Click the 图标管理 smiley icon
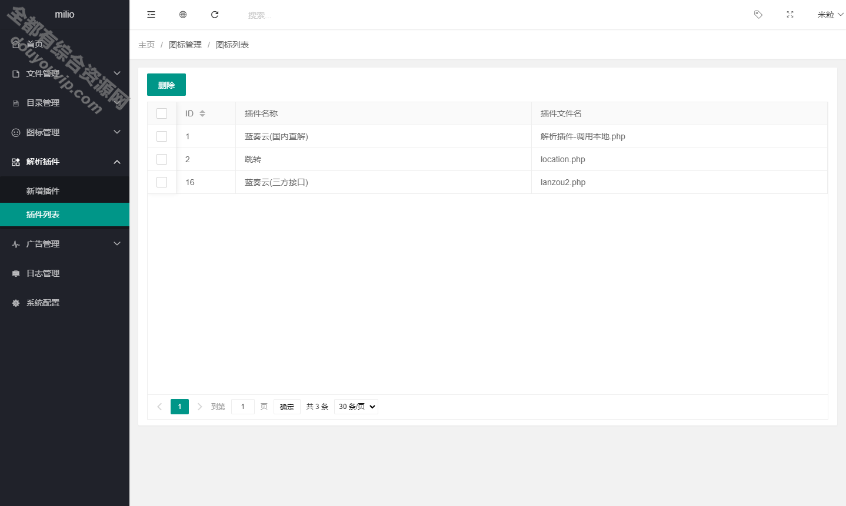This screenshot has height=506, width=846. point(16,132)
